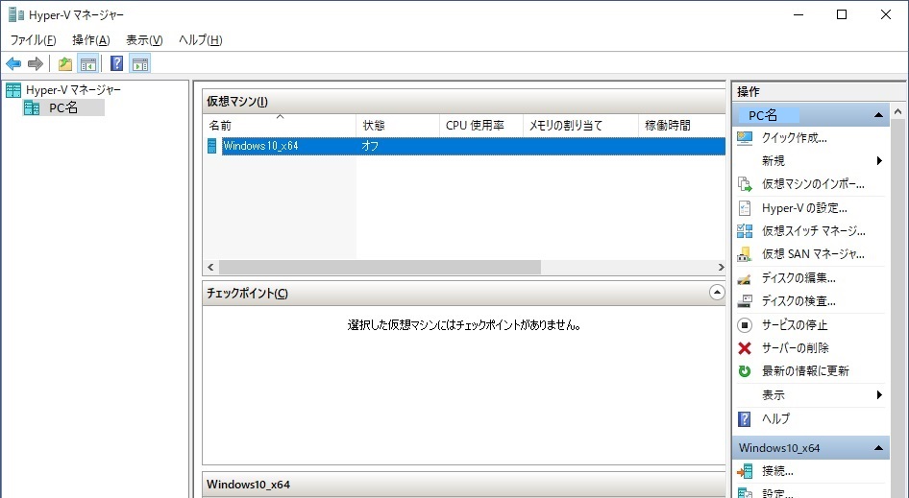Open 仮想 SAN マネージャ... action
This screenshot has width=909, height=498.
point(813,254)
